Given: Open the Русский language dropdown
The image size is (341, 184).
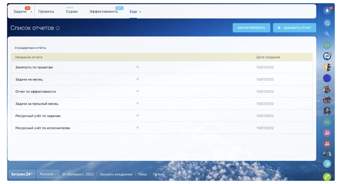Looking at the screenshot, I should pyautogui.click(x=48, y=174).
